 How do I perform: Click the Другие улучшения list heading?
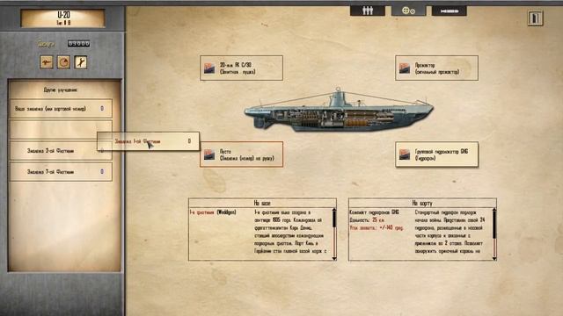click(61, 90)
